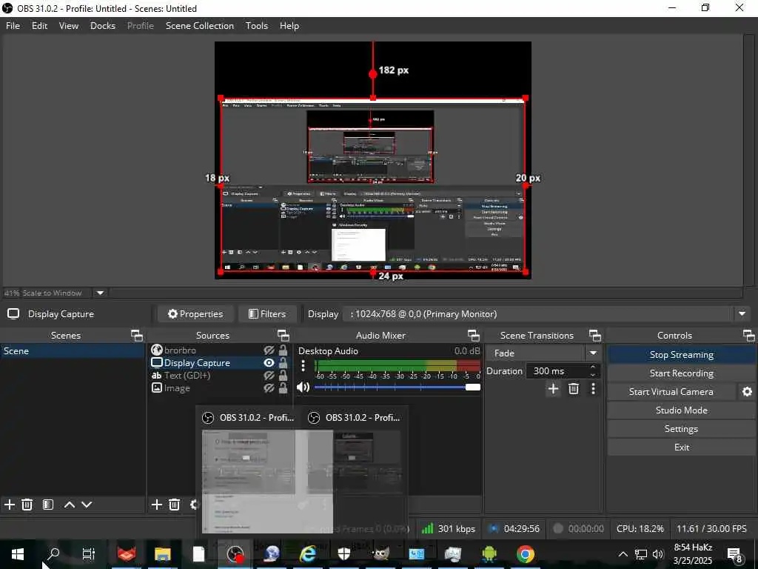The height and width of the screenshot is (569, 758).
Task: Show the Text (GDI+) source via eye icon
Action: pyautogui.click(x=269, y=376)
